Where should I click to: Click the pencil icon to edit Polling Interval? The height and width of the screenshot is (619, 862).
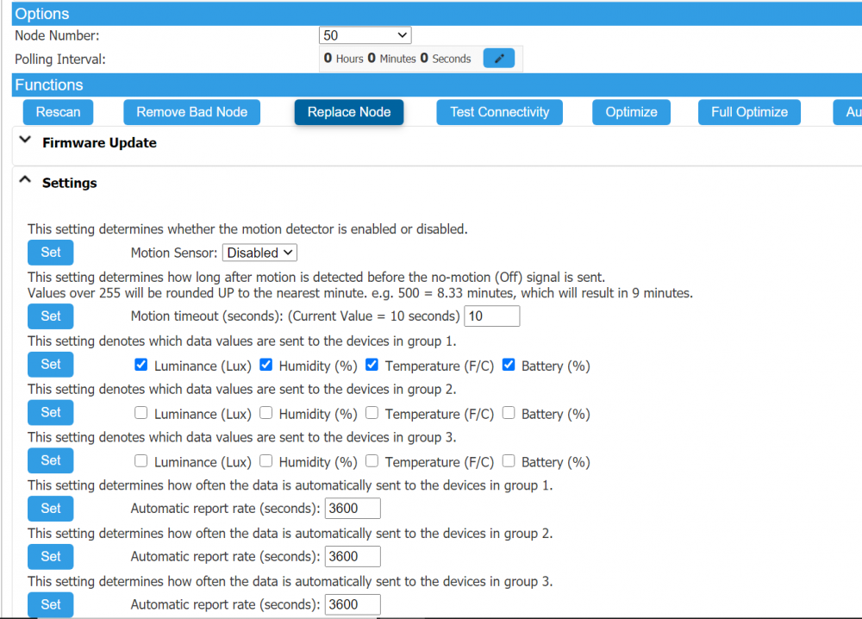[x=499, y=58]
